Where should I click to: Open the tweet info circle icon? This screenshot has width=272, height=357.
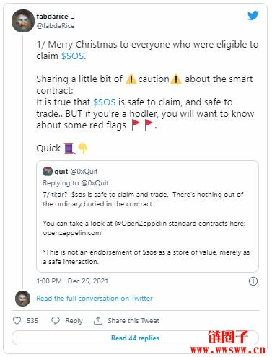point(253,281)
